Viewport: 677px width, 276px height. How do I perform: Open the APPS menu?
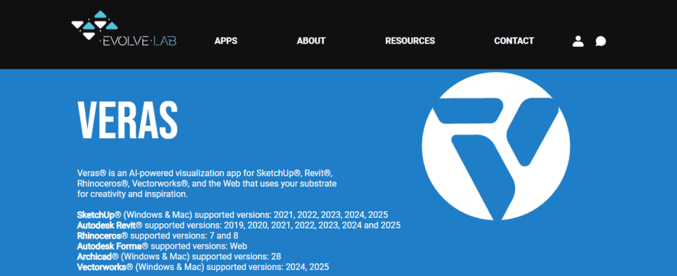coord(225,41)
